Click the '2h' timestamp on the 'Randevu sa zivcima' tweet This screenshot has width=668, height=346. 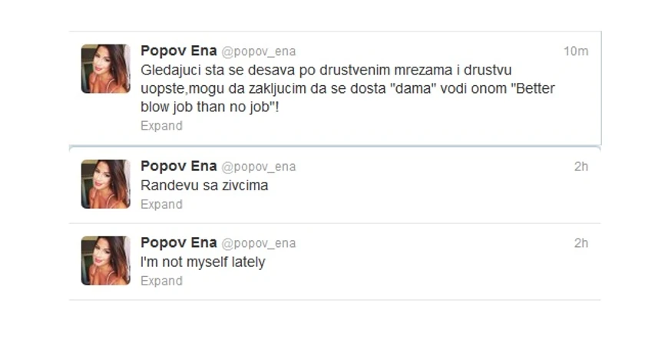pyautogui.click(x=581, y=166)
